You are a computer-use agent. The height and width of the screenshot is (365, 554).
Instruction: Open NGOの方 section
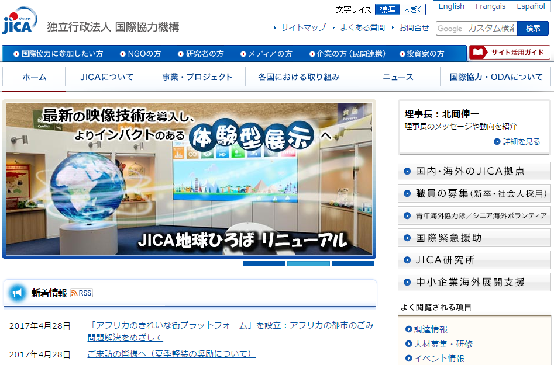click(140, 54)
